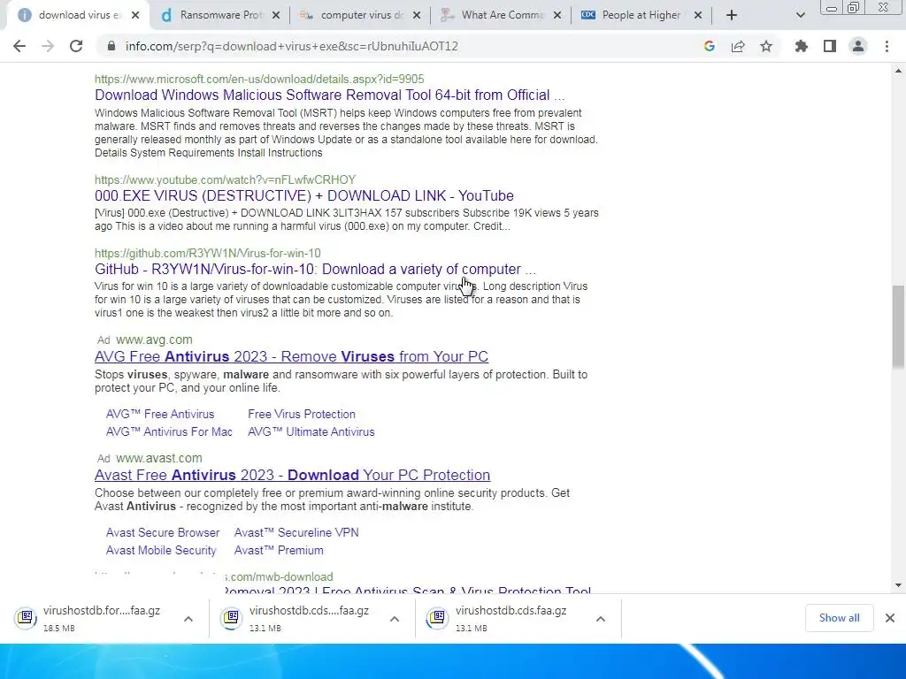Toggle the side panel icon
The width and height of the screenshot is (906, 679).
pos(830,46)
